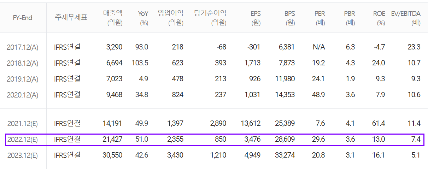Click the 623 operating profit value

(178, 63)
